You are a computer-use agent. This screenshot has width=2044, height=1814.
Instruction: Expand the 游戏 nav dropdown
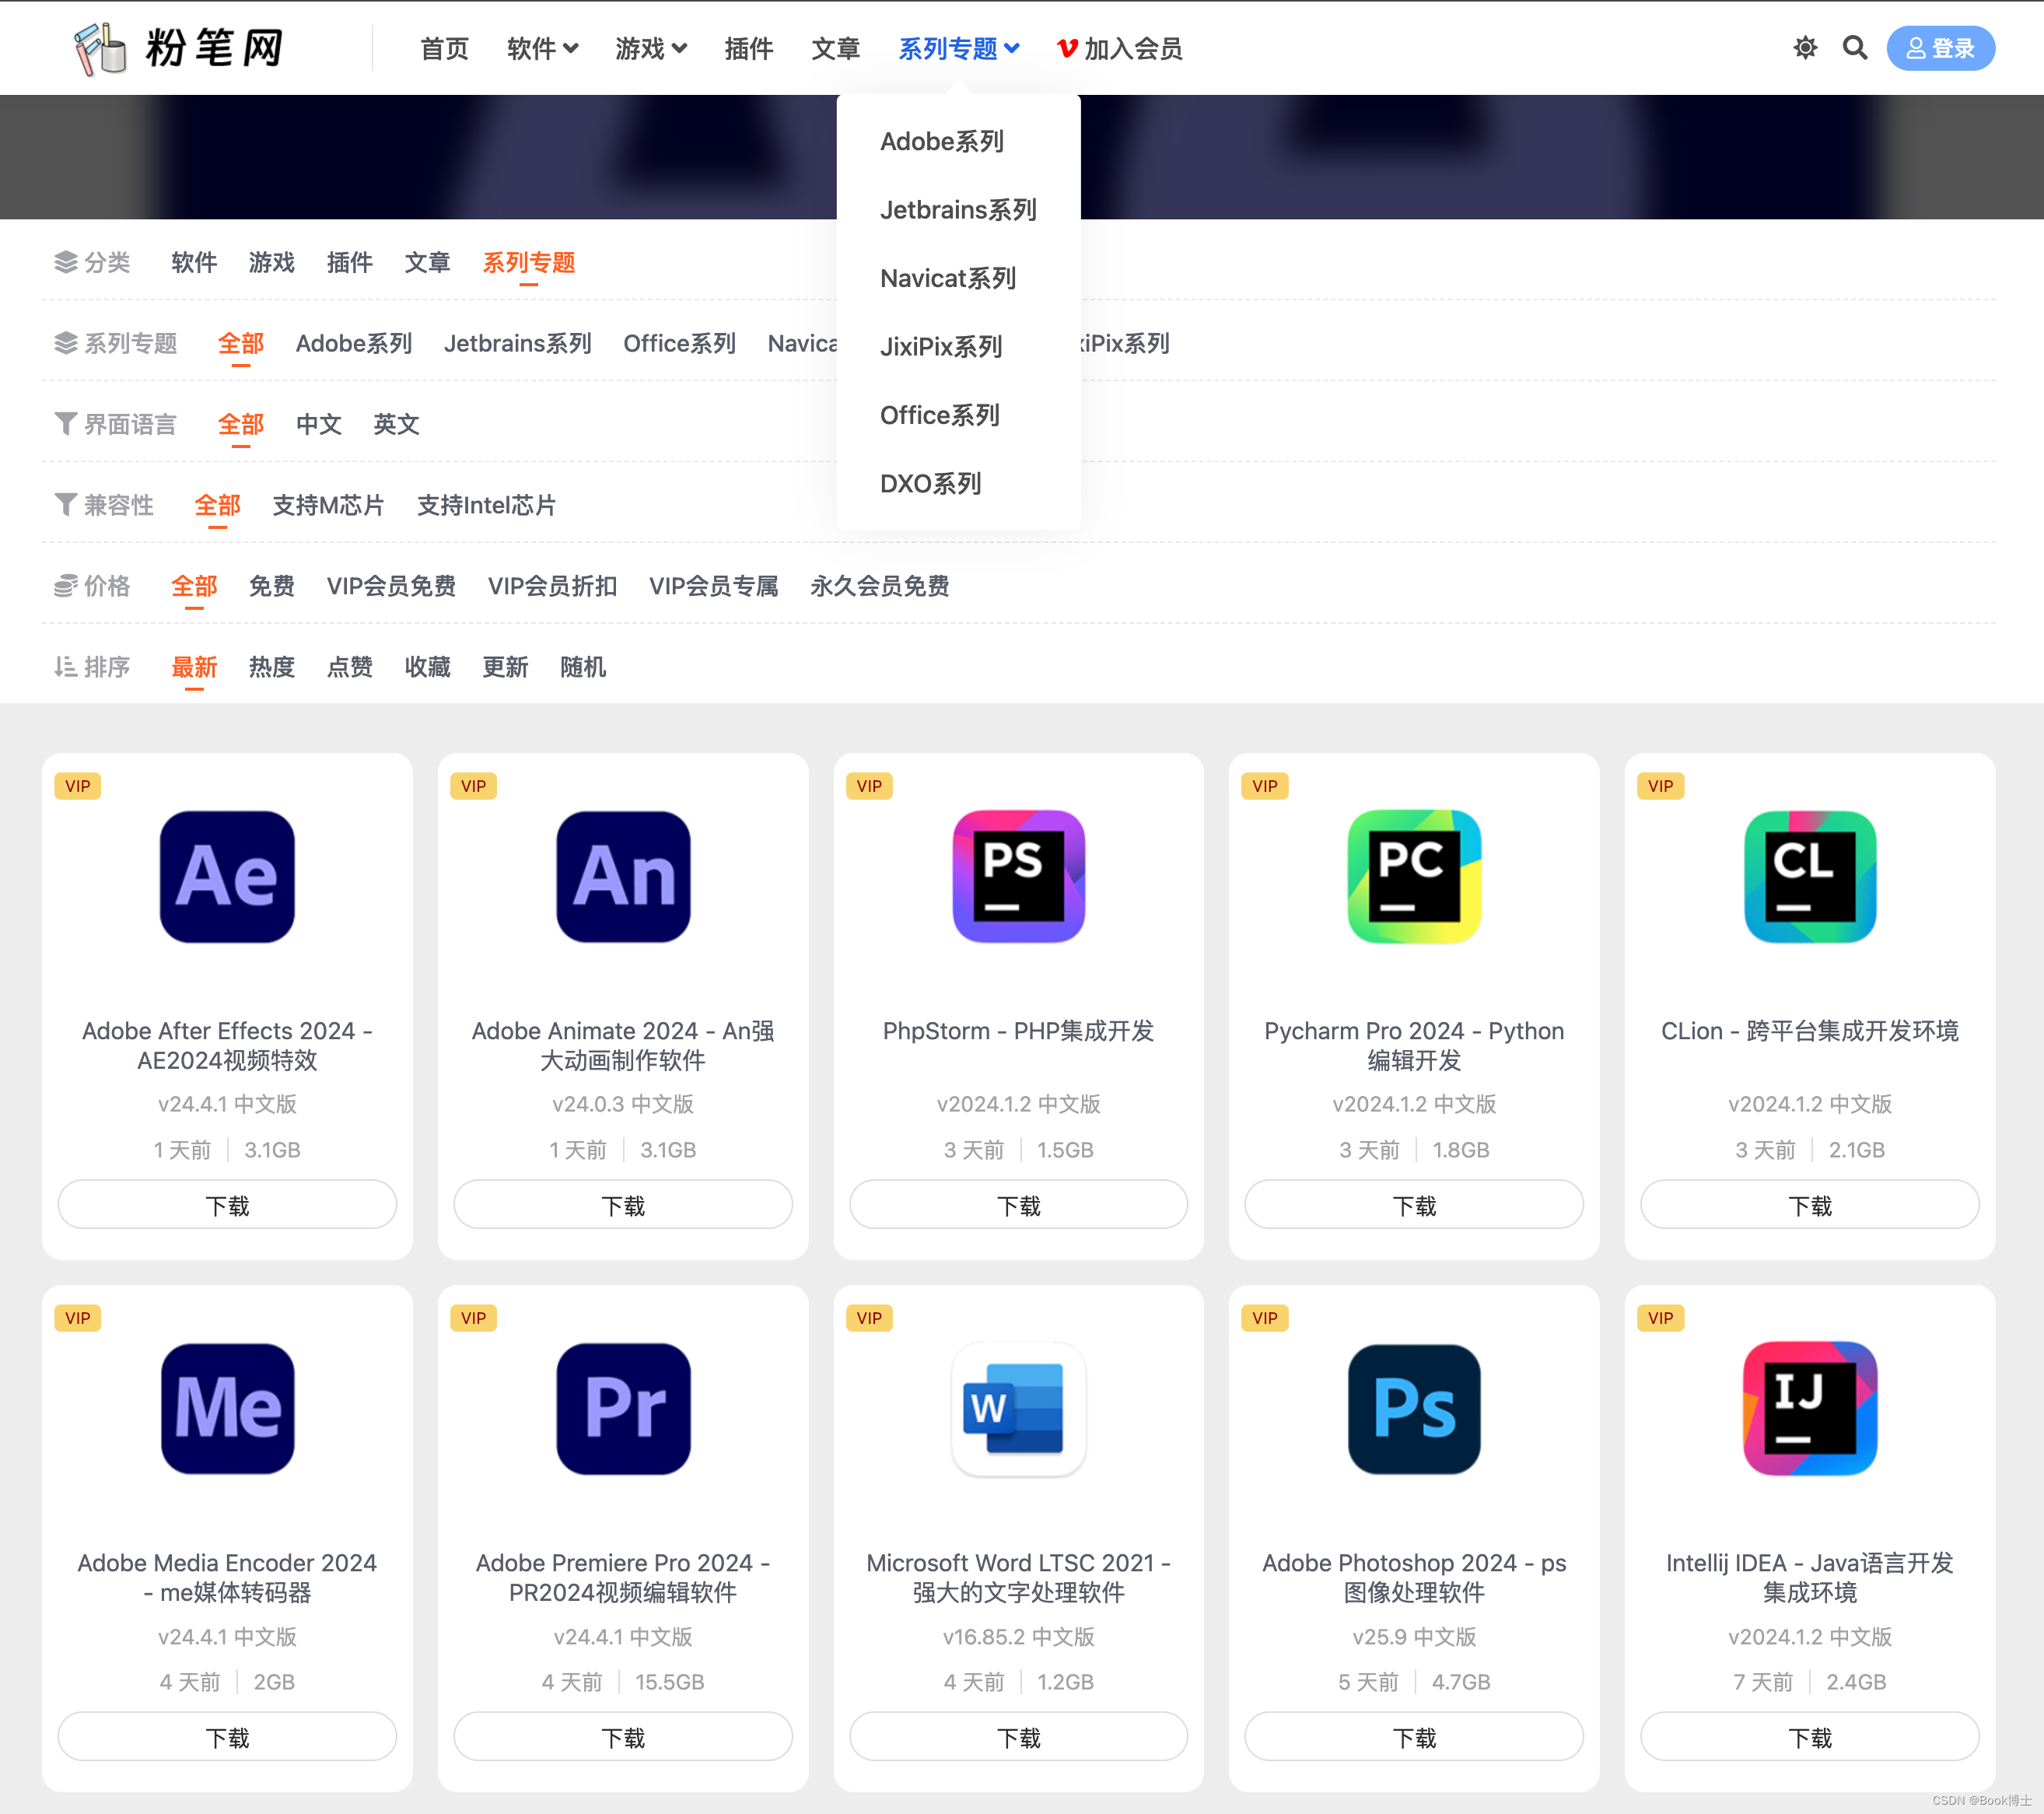coord(651,48)
